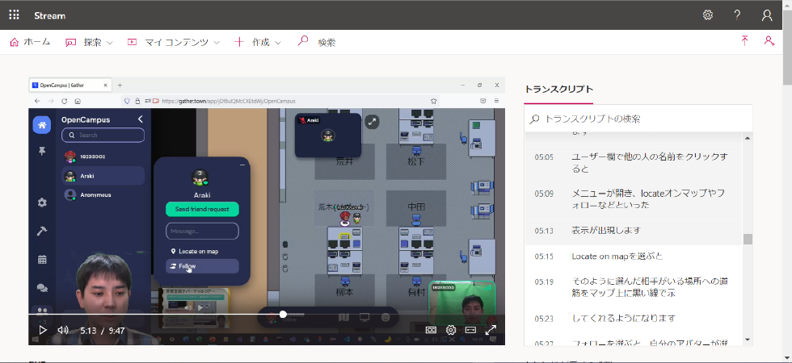Open 検索 search in the nav bar
The width and height of the screenshot is (792, 363).
(317, 42)
